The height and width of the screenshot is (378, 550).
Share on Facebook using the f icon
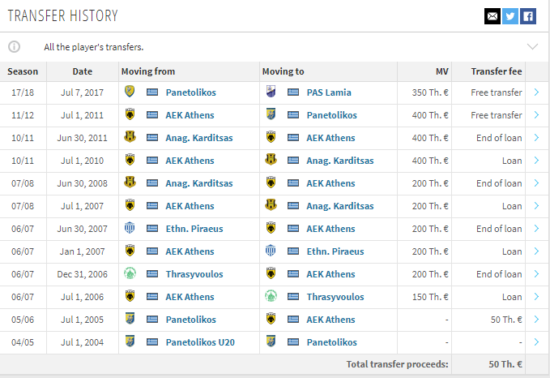[x=528, y=16]
